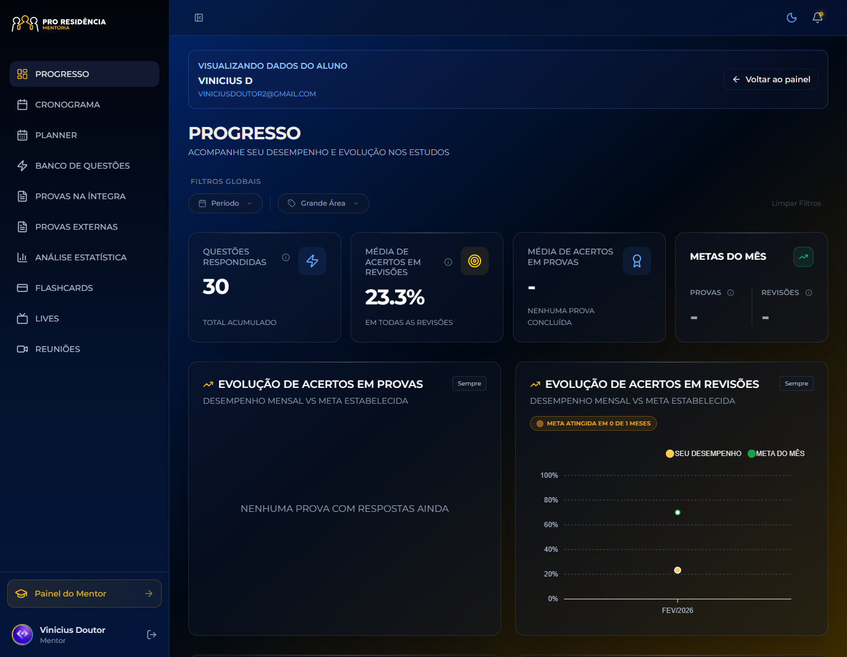Click the Provas na Íntegra document icon
This screenshot has width=847, height=657.
pyautogui.click(x=22, y=196)
